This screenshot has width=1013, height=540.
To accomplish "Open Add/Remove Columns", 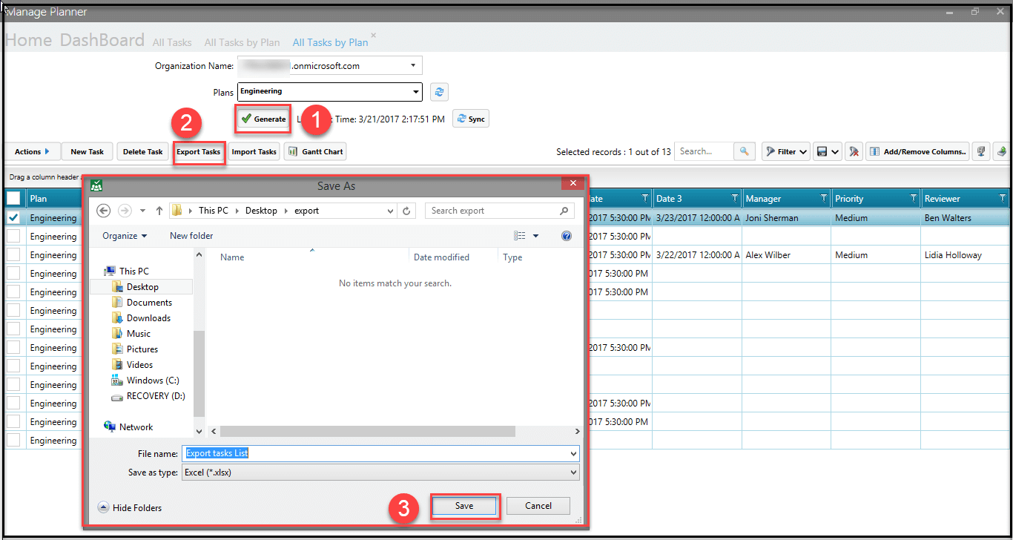I will [918, 151].
